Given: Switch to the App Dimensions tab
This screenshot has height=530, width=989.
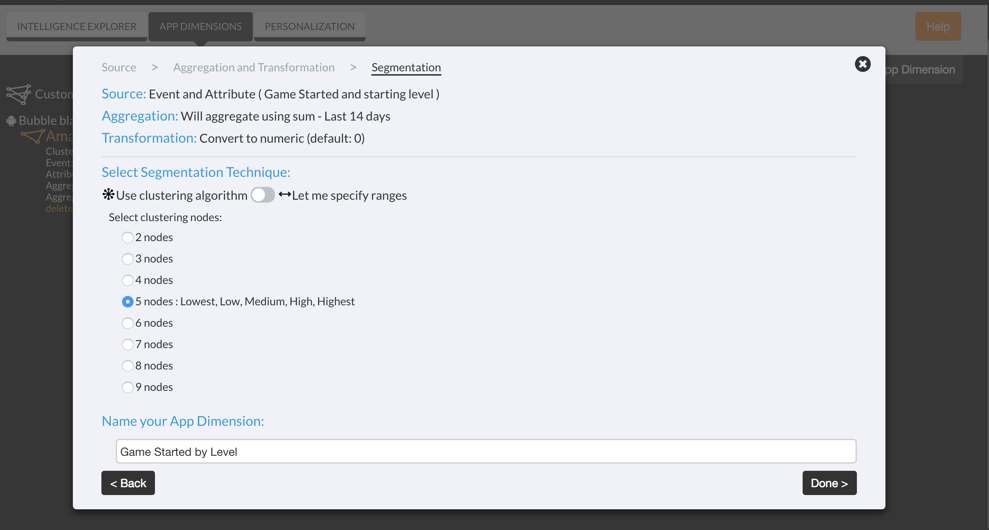Looking at the screenshot, I should pos(200,26).
